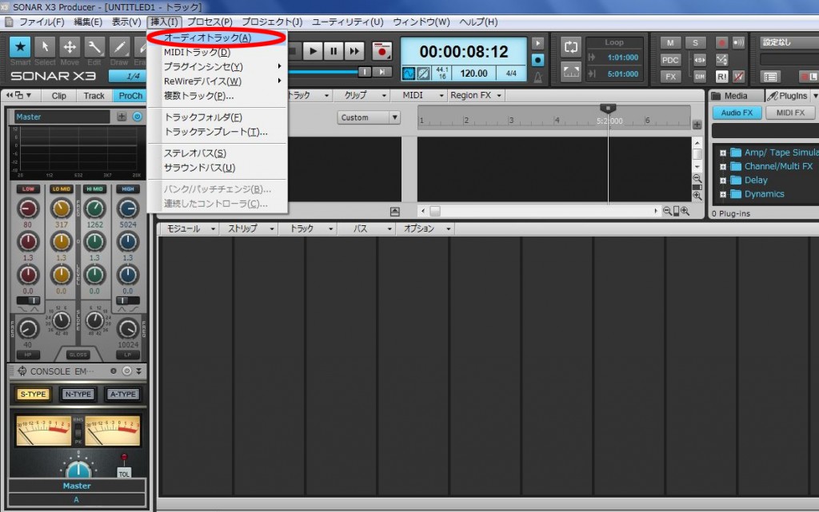Start playback with the Play button

(313, 51)
